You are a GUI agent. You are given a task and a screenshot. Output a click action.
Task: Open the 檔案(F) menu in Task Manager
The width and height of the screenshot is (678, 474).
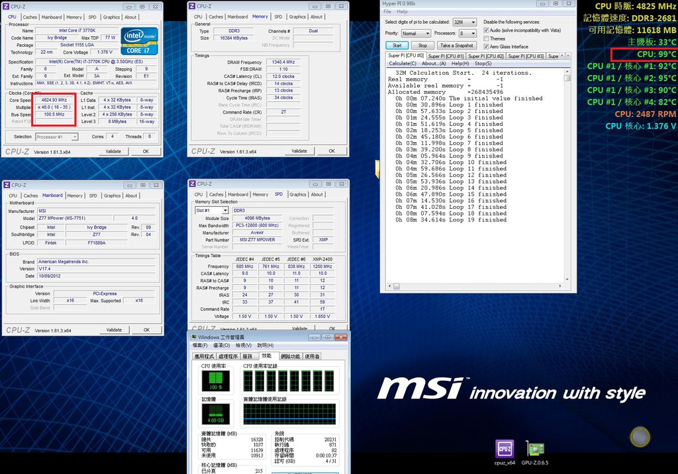[200, 345]
